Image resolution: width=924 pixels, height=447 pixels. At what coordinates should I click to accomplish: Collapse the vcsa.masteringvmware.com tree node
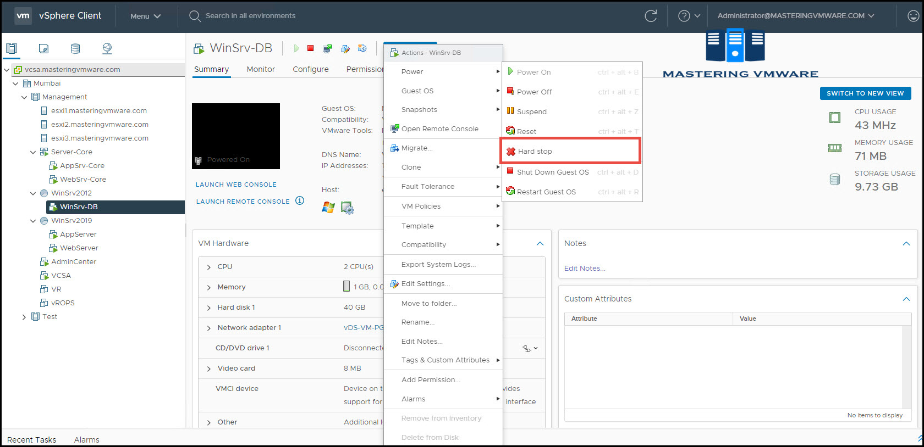(x=7, y=70)
